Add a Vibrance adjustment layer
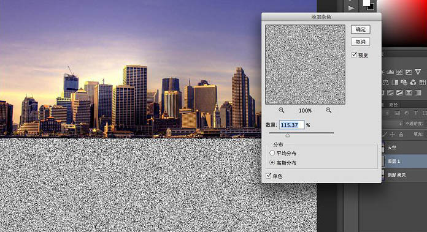This screenshot has width=427, height=232. tap(418, 72)
